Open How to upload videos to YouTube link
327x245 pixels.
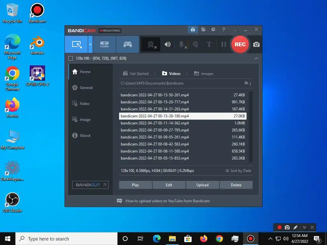tap(163, 201)
